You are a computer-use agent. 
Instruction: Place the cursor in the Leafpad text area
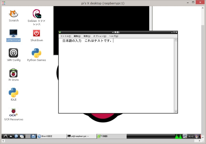pyautogui.click(x=116, y=76)
